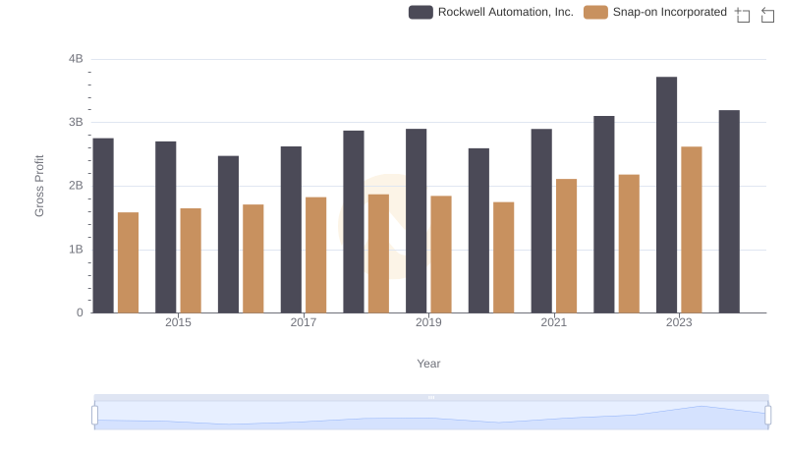
Task: Toggle the Snap-on Incorporated legend series
Action: [x=655, y=12]
